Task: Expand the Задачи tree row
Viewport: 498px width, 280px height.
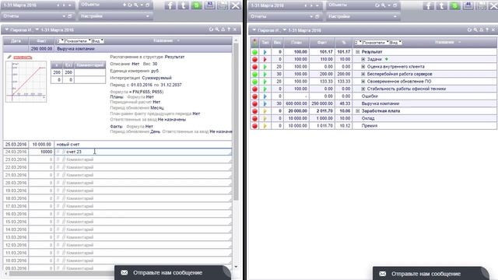Action: click(x=363, y=59)
